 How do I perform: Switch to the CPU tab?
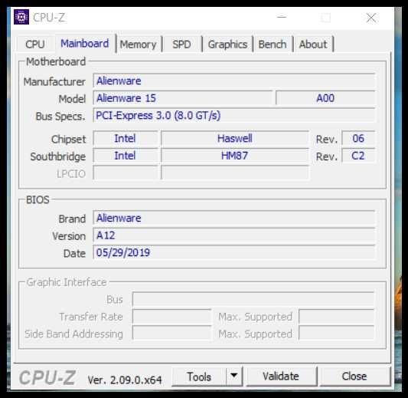(35, 44)
